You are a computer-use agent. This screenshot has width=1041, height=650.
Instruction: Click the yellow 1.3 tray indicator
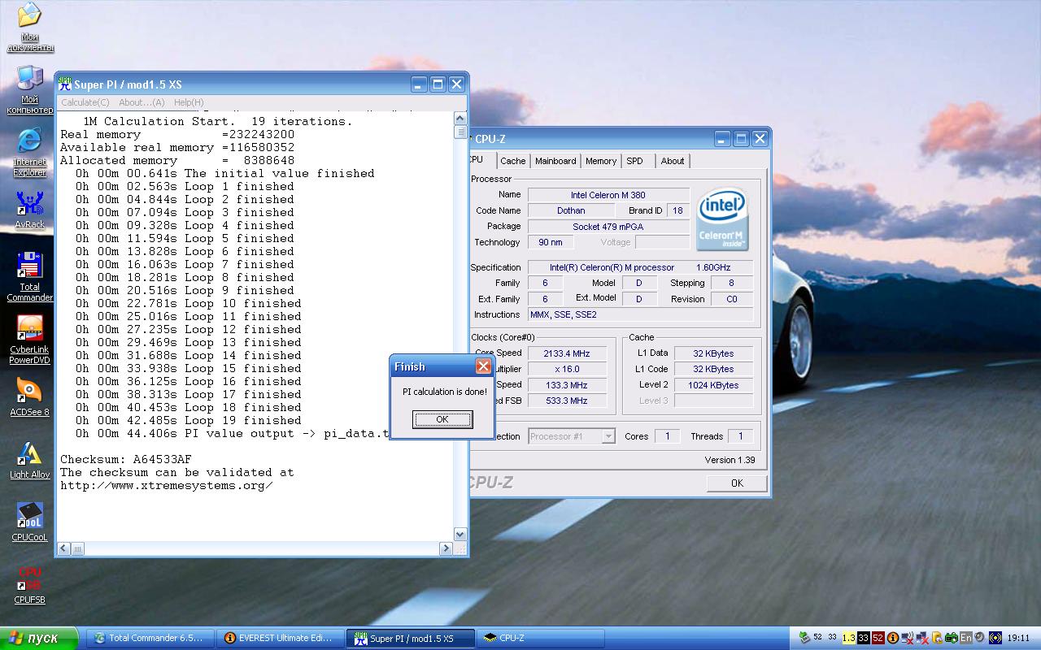click(x=849, y=638)
